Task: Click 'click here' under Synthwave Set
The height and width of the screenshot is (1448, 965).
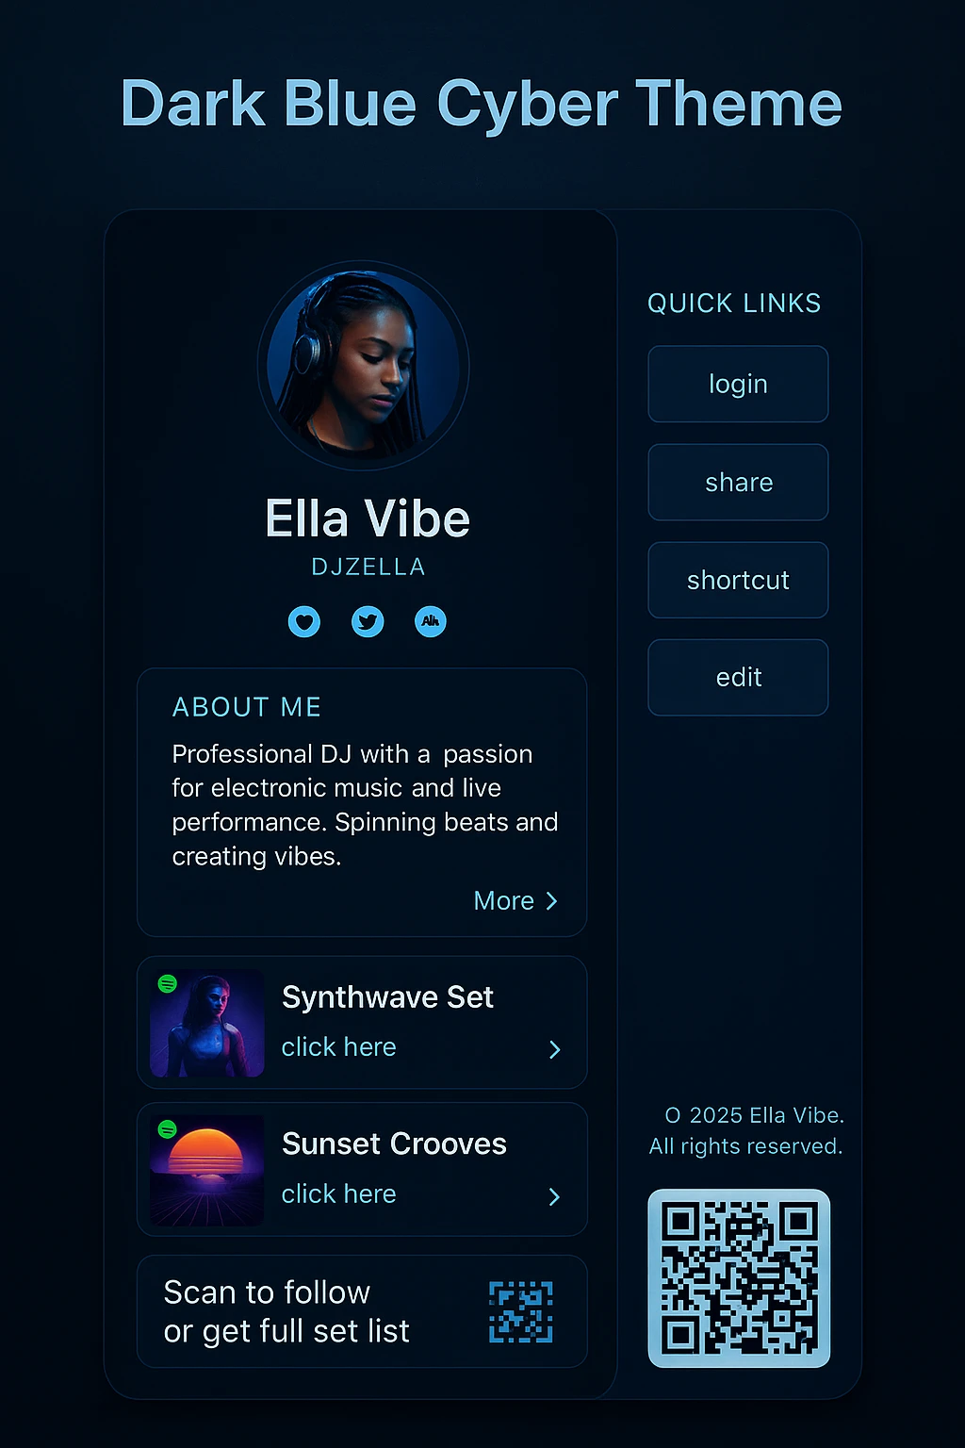Action: (x=338, y=1047)
